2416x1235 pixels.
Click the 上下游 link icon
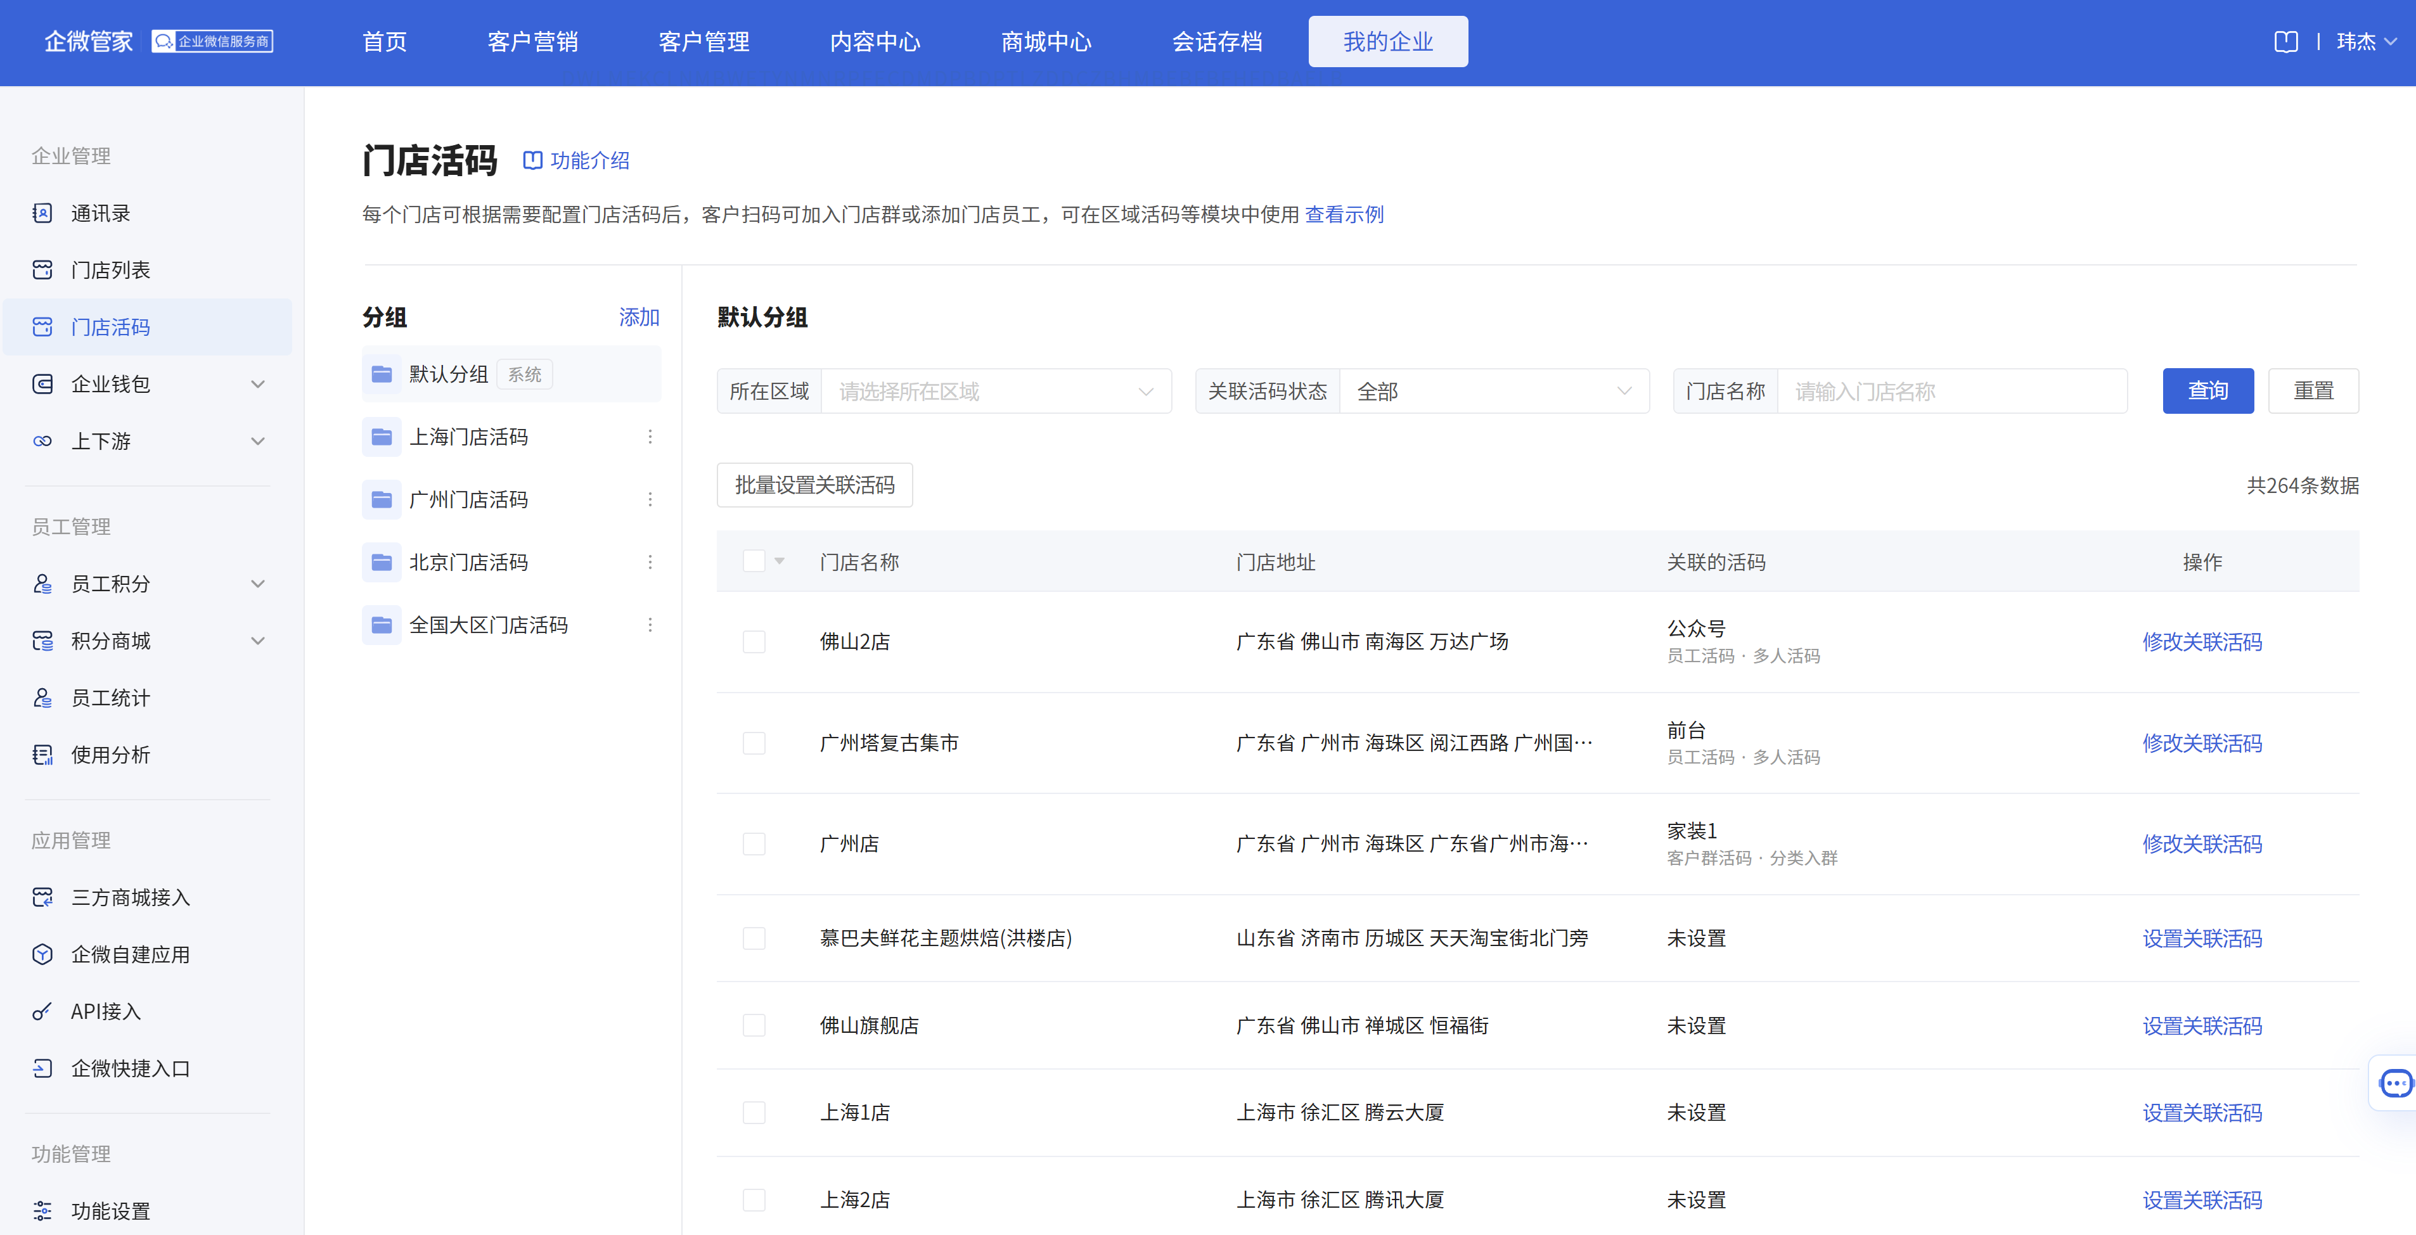[x=42, y=441]
